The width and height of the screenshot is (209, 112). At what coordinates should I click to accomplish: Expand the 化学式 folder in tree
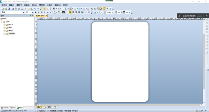pos(4,25)
